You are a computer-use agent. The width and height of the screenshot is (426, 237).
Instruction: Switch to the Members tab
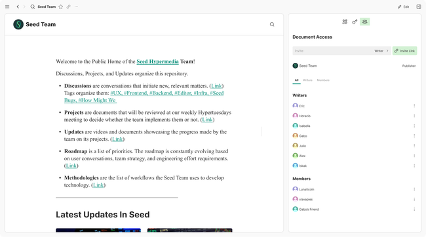click(x=323, y=81)
